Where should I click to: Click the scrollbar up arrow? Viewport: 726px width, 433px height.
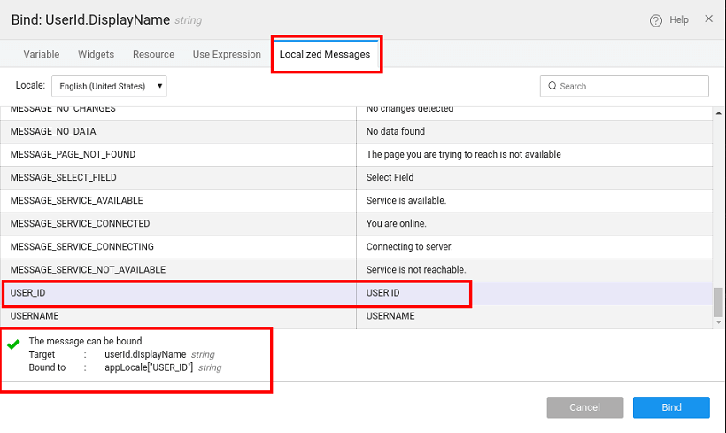click(719, 112)
